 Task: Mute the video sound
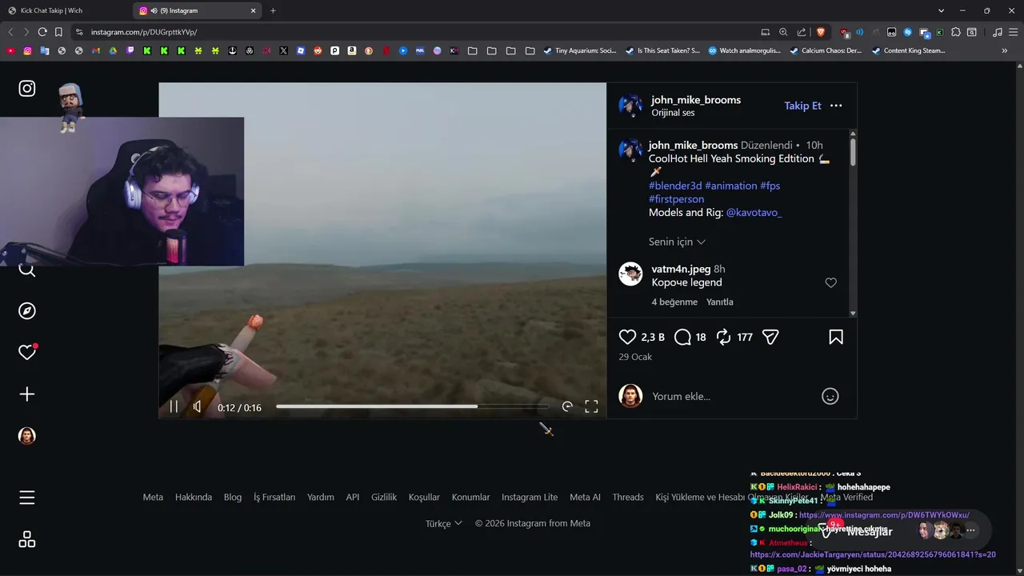click(198, 406)
